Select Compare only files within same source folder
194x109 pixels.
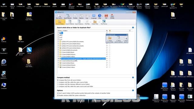point(58,82)
